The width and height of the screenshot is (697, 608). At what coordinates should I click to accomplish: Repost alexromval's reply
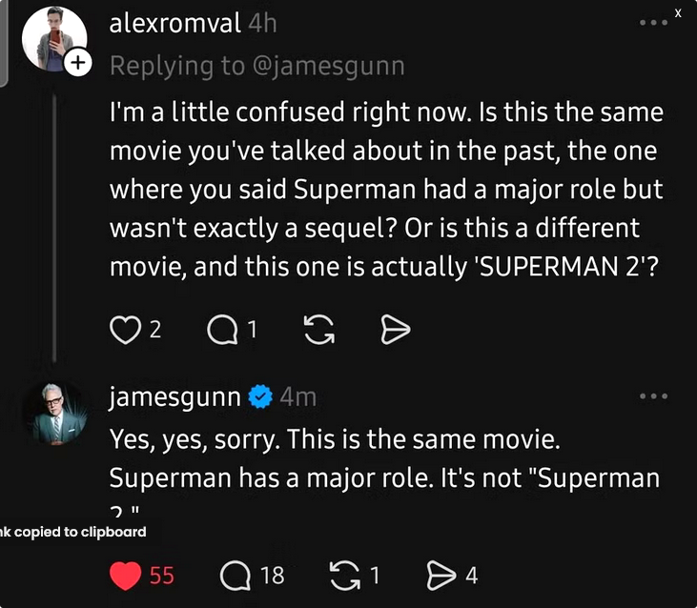coord(316,329)
